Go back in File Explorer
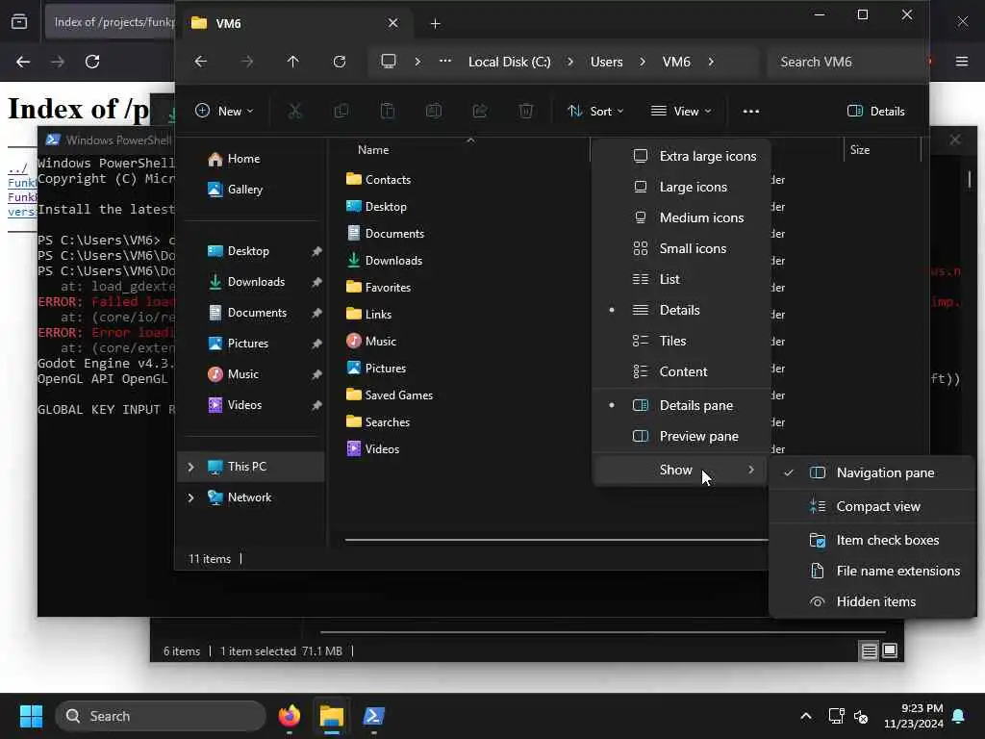This screenshot has height=739, width=985. coord(201,62)
